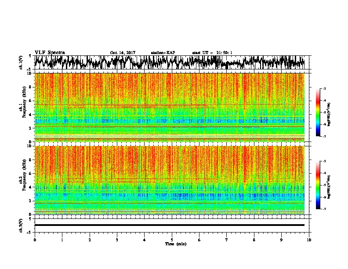Click the "10" kHz tick on ch.2 spectrogram
The height and width of the screenshot is (269, 348).
(29, 146)
